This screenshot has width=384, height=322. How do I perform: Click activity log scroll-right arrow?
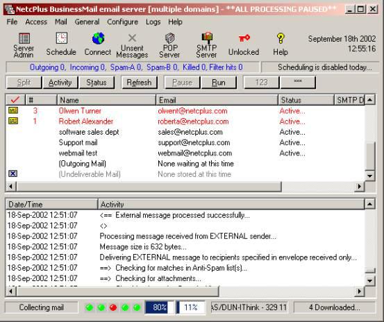(359, 291)
